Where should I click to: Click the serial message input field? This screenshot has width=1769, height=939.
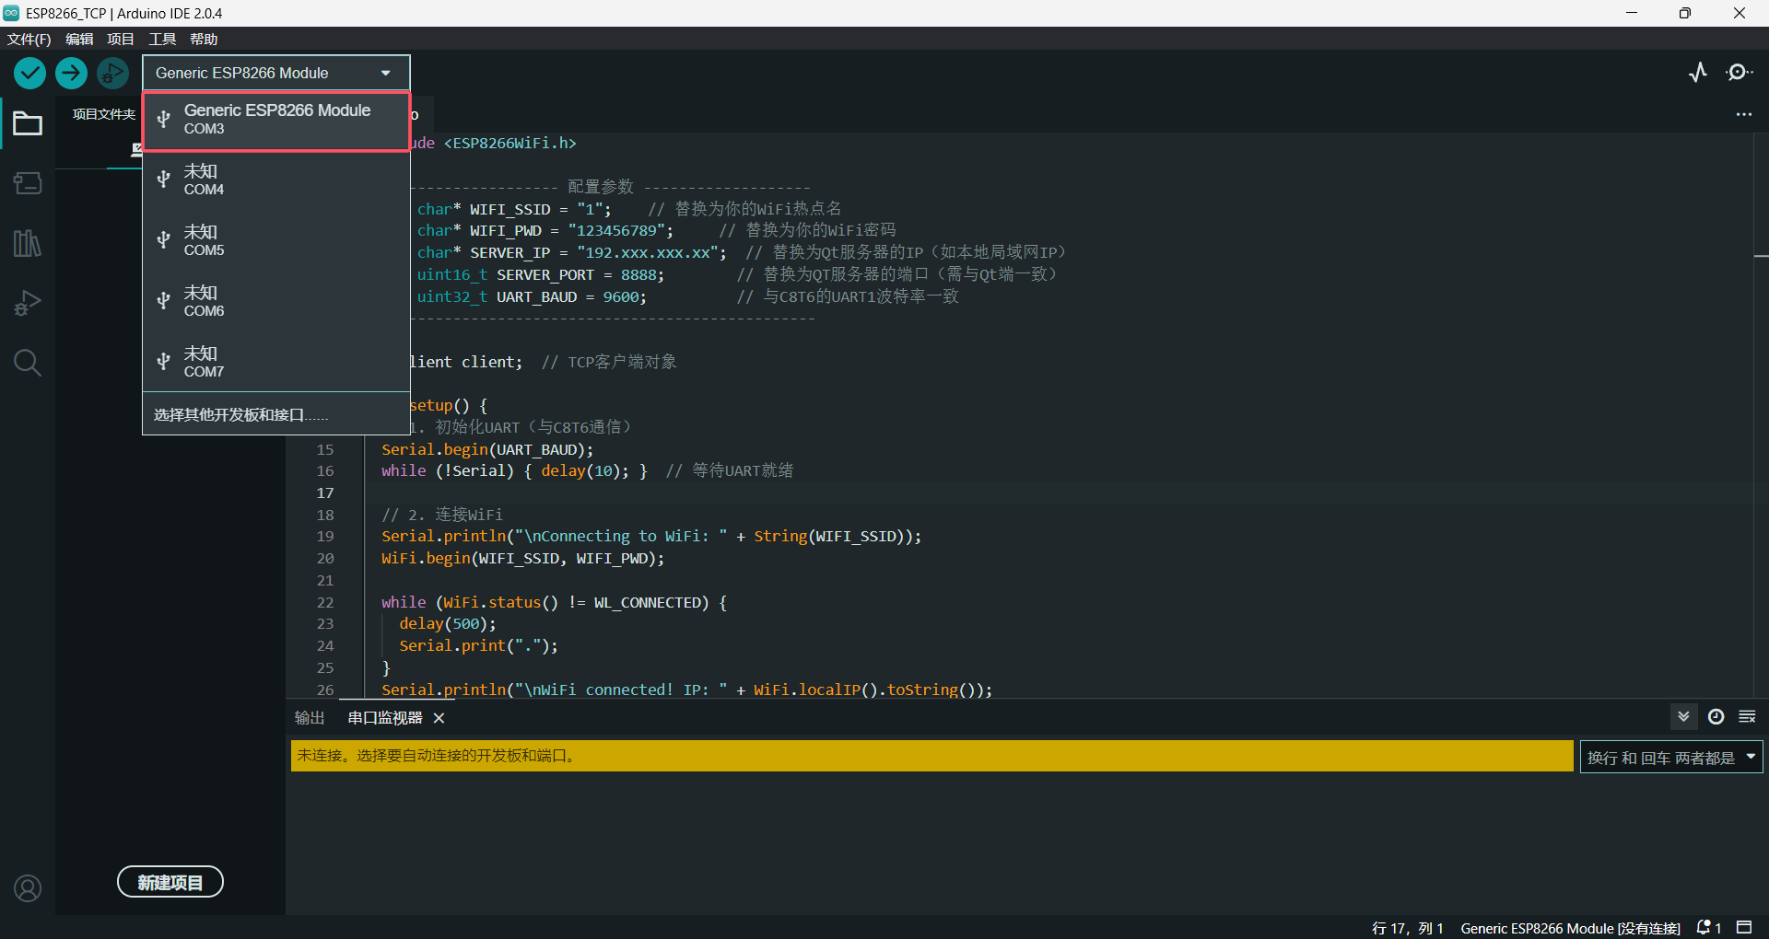(x=931, y=756)
